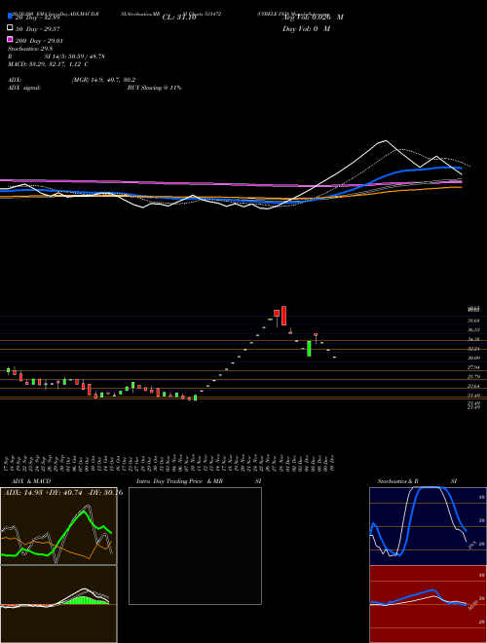The width and height of the screenshot is (487, 643).
Task: Click the 'Stochastics & R' panel title
Action: (x=398, y=481)
